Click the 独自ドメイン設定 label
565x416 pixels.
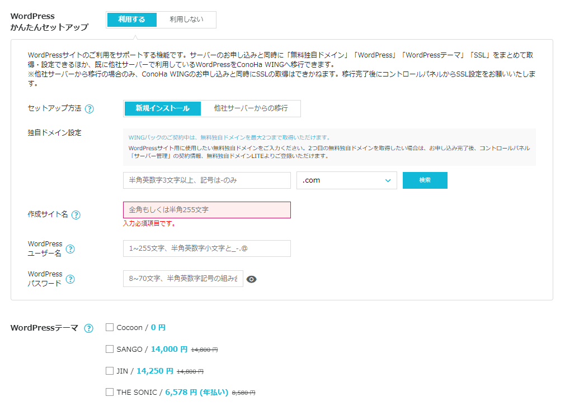tap(54, 133)
